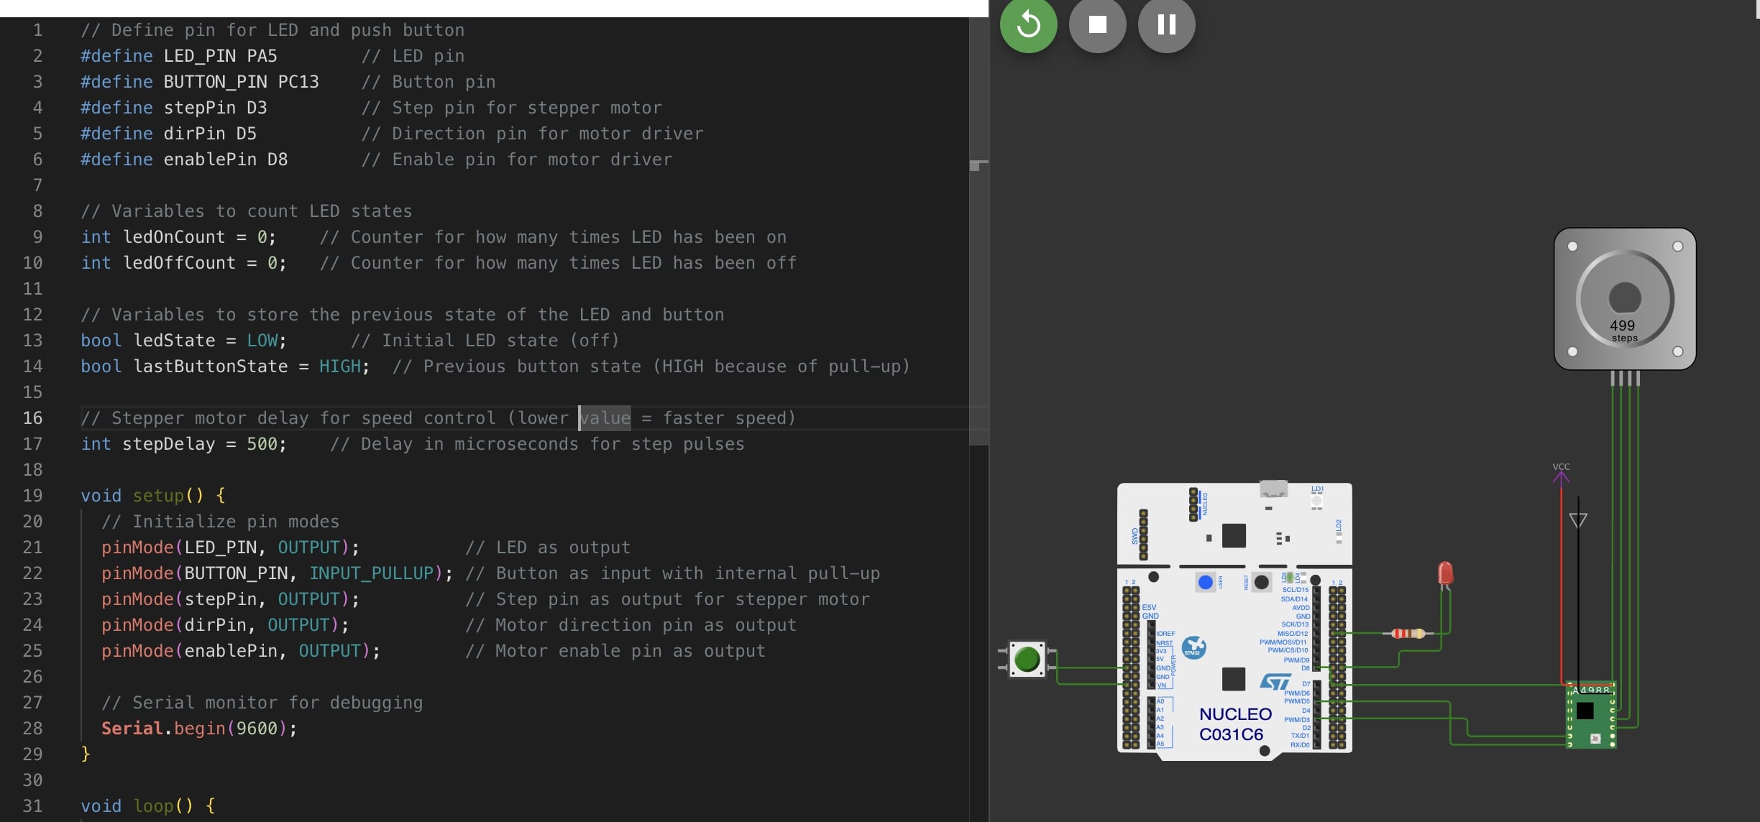This screenshot has width=1760, height=822.
Task: Click closing brace on line 29
Action: coord(86,754)
